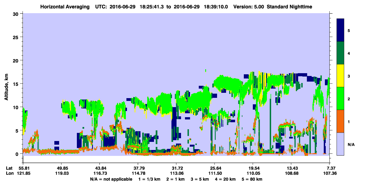
Task: Click the yellow colorbar segment labeled 3
Action: click(x=340, y=76)
